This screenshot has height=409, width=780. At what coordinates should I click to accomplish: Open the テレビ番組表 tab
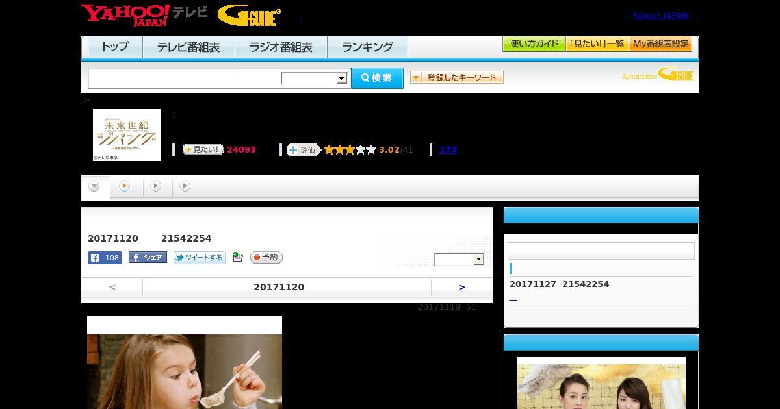(x=188, y=47)
